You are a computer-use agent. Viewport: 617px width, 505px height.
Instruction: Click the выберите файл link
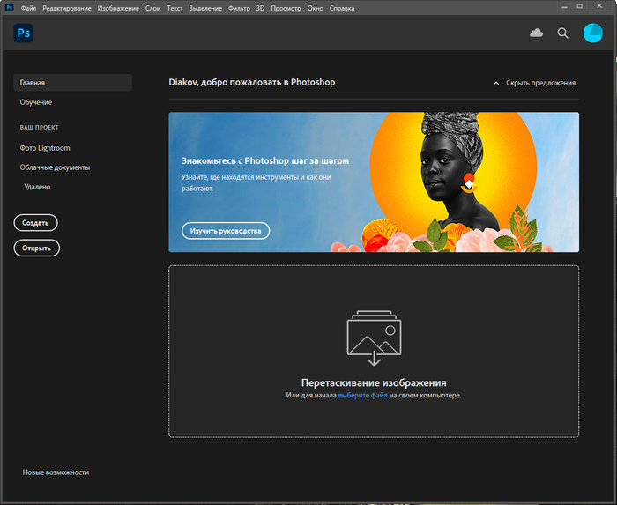tap(362, 395)
